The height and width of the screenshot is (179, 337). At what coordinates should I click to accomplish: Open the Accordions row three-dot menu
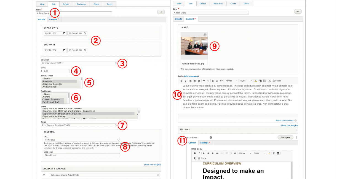pyautogui.click(x=296, y=137)
